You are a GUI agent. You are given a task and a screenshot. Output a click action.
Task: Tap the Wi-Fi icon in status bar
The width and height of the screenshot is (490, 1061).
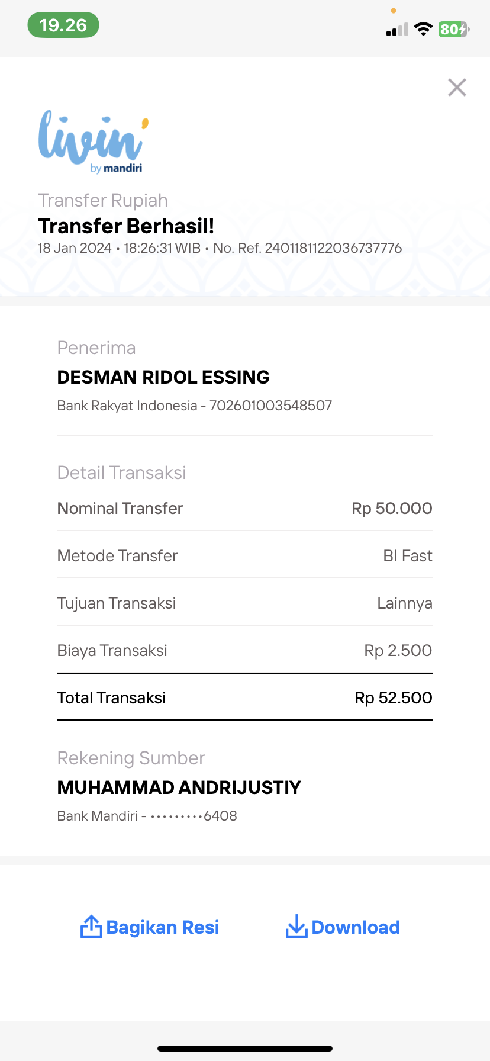423,29
